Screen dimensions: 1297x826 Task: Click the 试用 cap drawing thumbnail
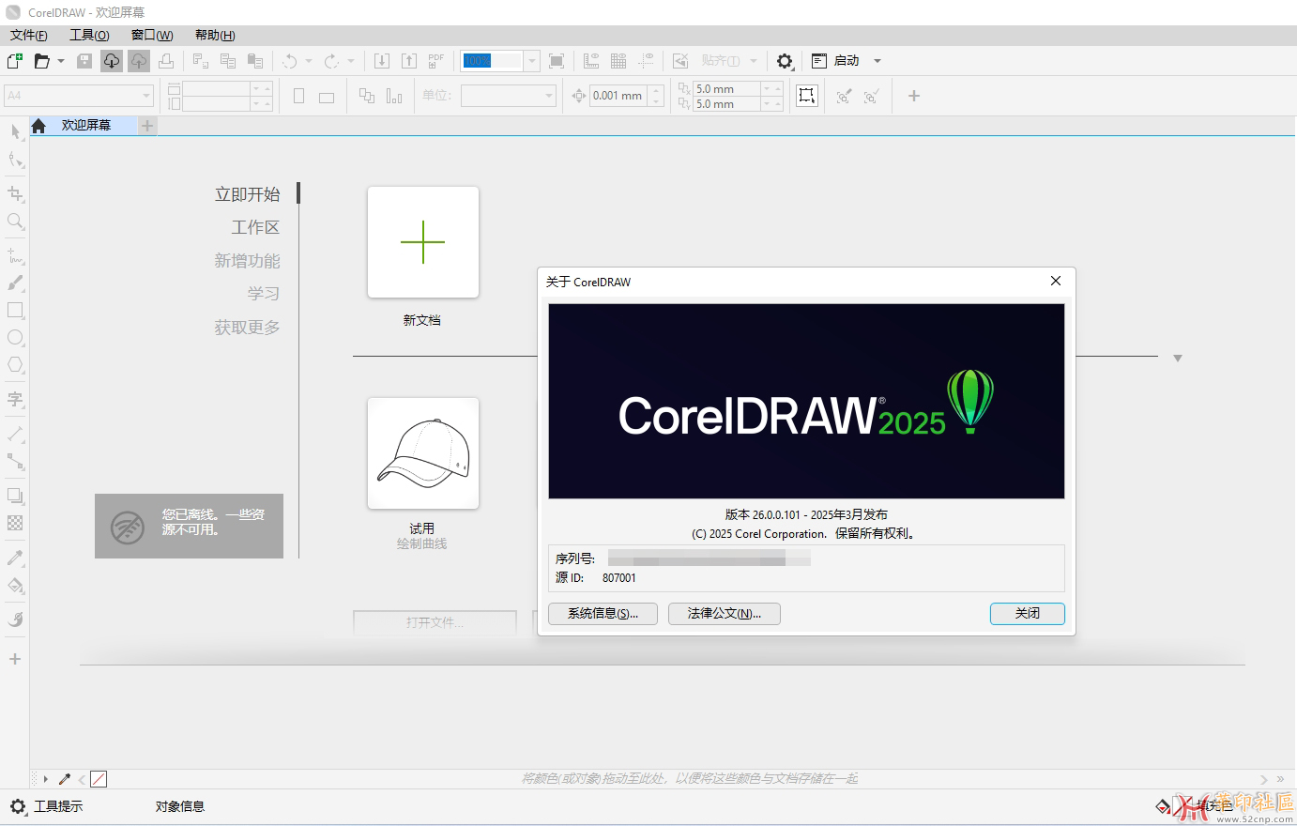[423, 453]
